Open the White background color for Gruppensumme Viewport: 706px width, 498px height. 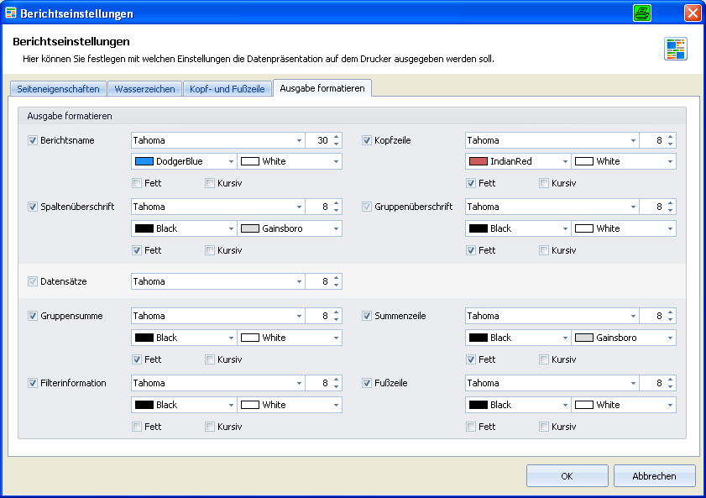tap(290, 338)
